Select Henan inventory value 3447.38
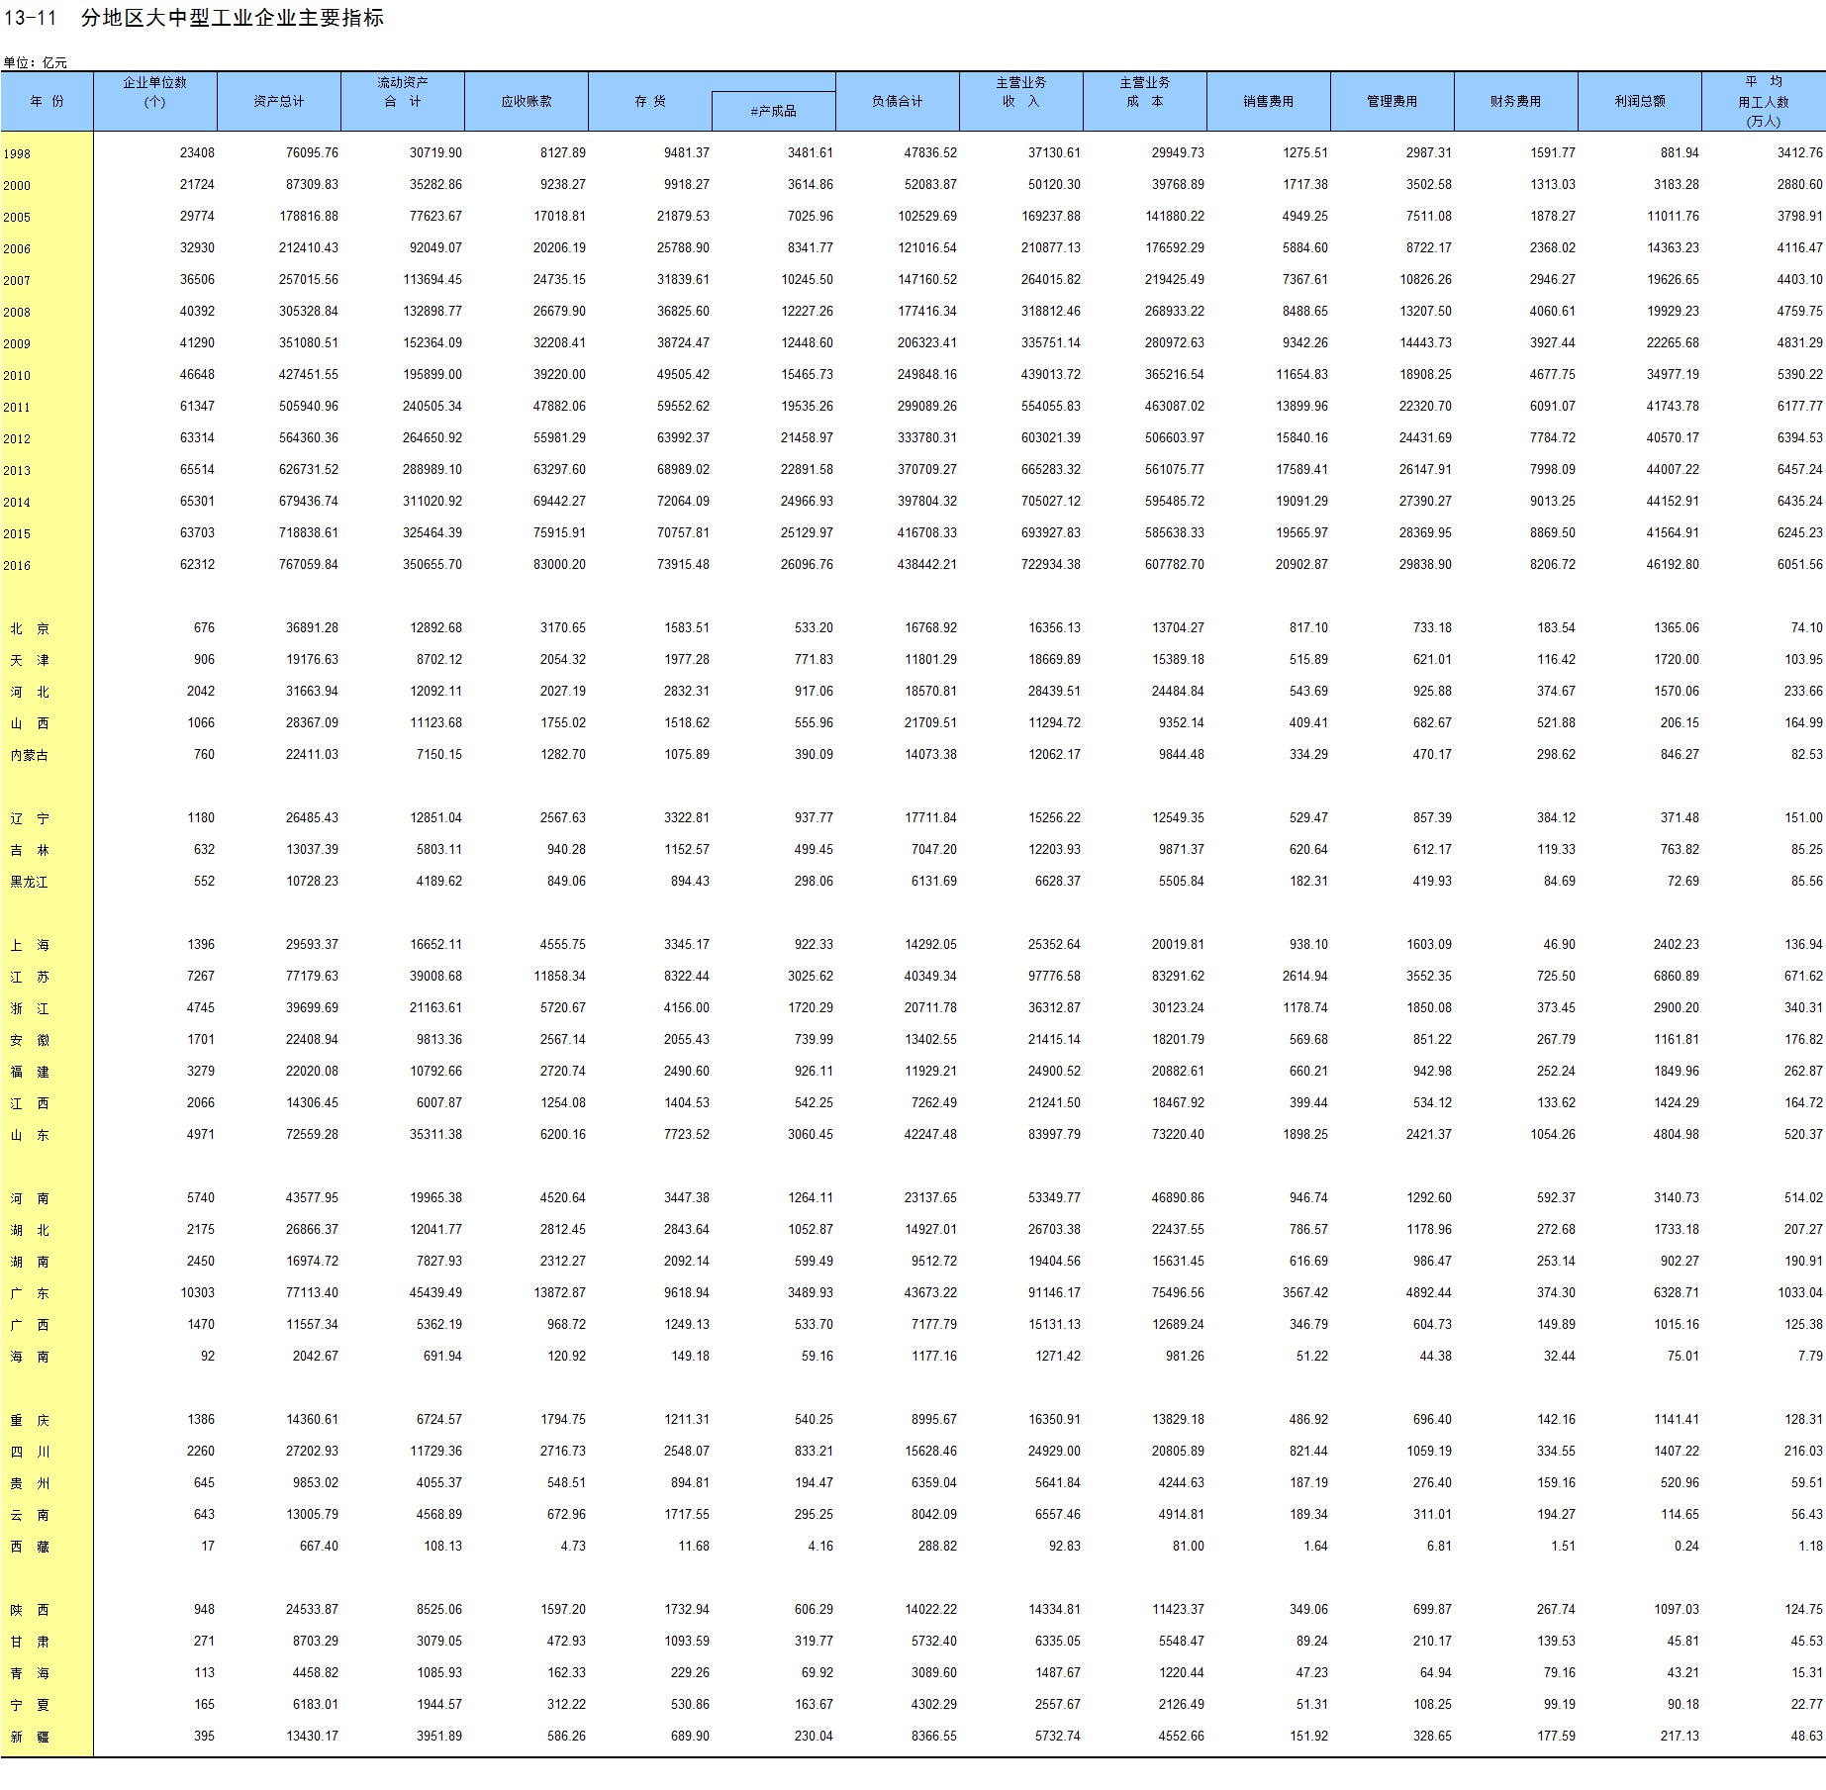The height and width of the screenshot is (1790, 1826). point(686,1197)
